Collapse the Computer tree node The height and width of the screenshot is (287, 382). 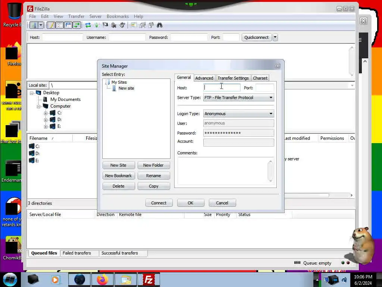coord(38,107)
